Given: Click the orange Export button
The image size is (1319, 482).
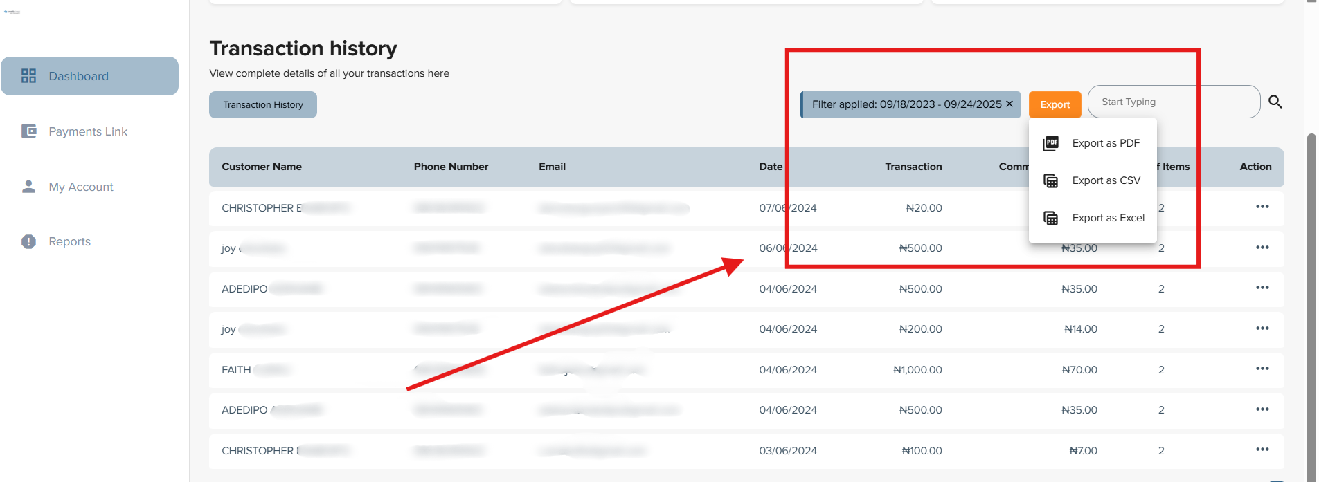Looking at the screenshot, I should (x=1055, y=104).
